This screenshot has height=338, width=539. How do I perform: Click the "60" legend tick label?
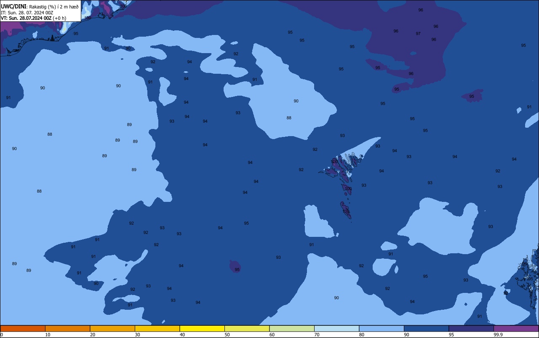coord(272,335)
